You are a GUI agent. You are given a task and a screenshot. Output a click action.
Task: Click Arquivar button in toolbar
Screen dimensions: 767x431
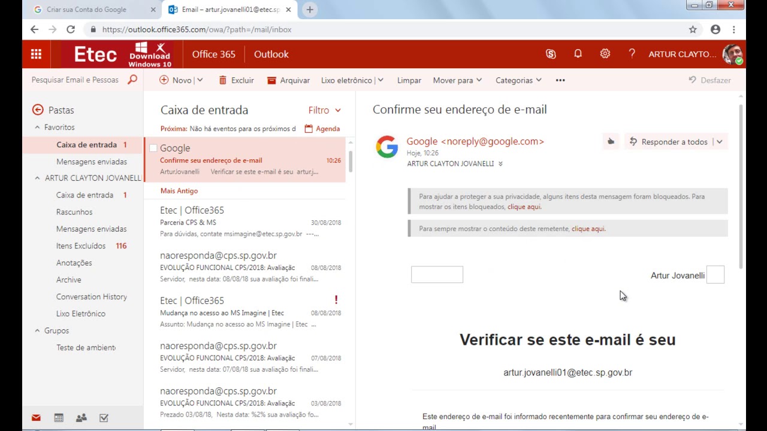pos(288,80)
